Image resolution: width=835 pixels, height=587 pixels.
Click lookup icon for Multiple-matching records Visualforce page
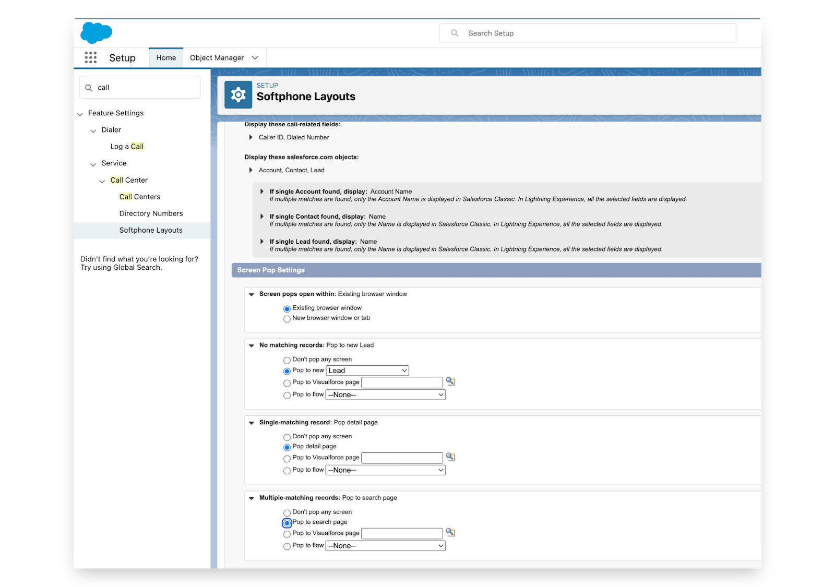(450, 533)
